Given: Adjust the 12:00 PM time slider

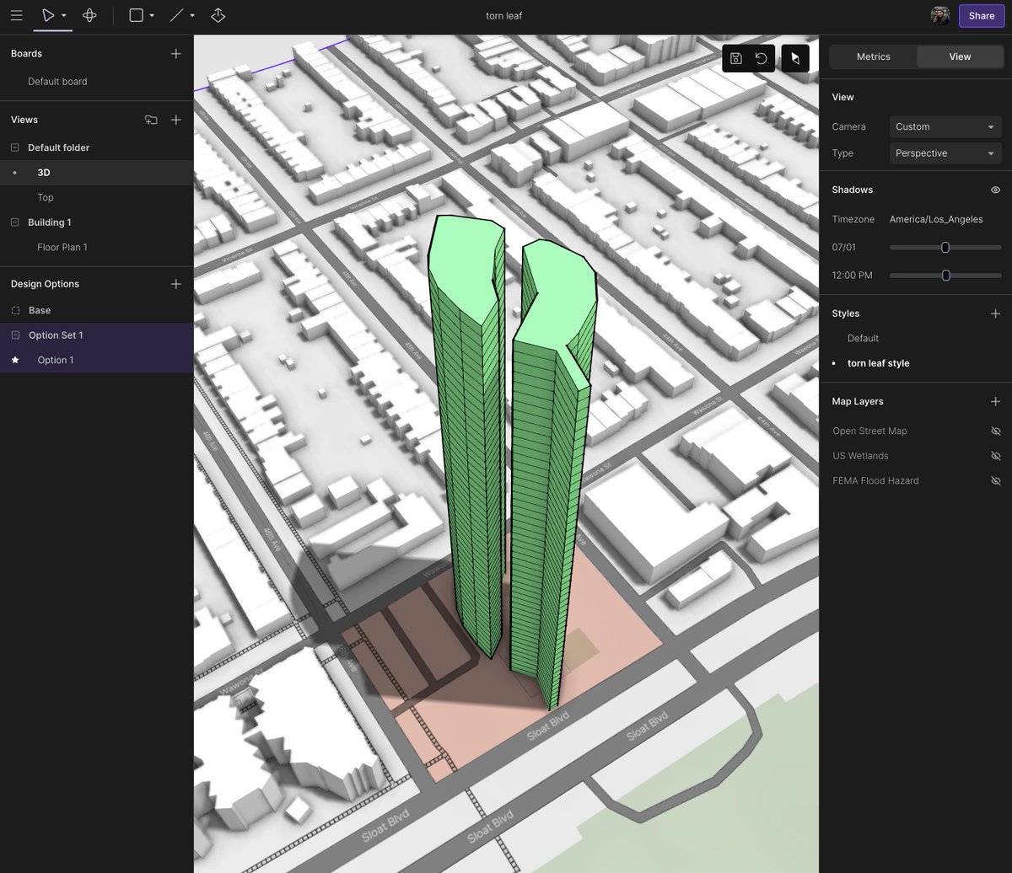Looking at the screenshot, I should point(945,276).
